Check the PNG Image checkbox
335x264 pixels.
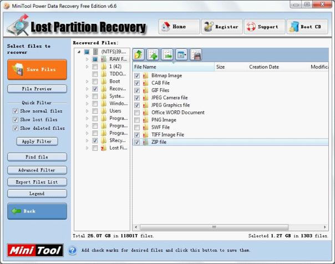point(137,120)
